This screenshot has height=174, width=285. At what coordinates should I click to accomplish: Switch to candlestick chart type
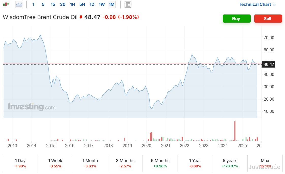(x=6, y=4)
